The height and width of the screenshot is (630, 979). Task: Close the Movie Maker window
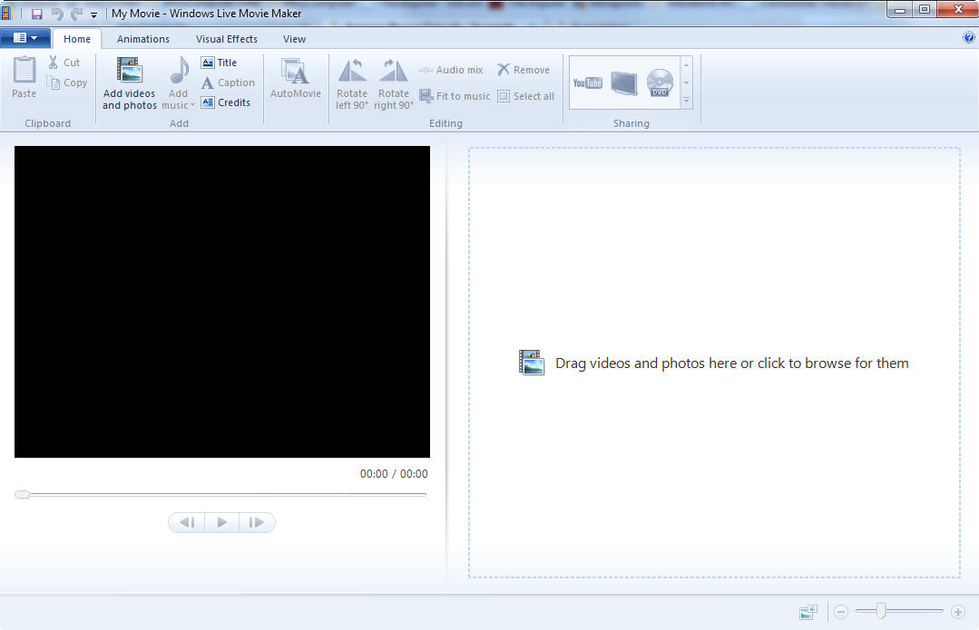[958, 9]
